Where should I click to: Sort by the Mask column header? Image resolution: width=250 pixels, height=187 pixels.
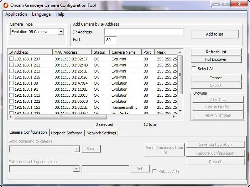pyautogui.click(x=166, y=52)
